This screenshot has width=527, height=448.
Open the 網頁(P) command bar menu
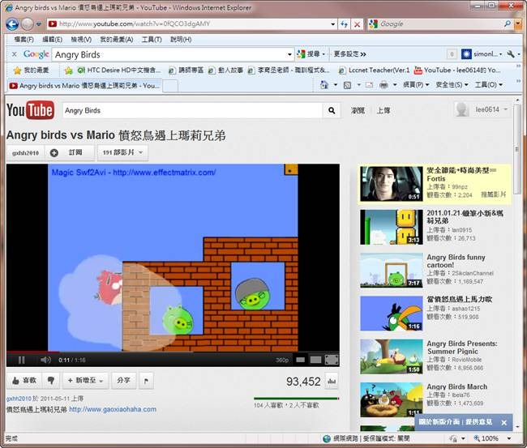pyautogui.click(x=416, y=85)
